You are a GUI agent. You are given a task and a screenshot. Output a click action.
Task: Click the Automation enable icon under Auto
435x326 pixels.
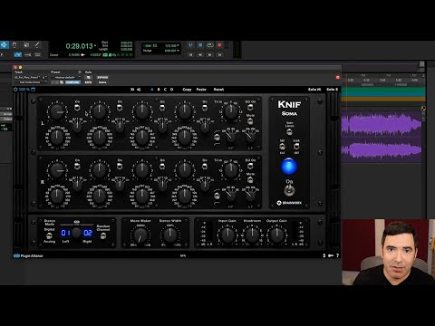tap(88, 77)
